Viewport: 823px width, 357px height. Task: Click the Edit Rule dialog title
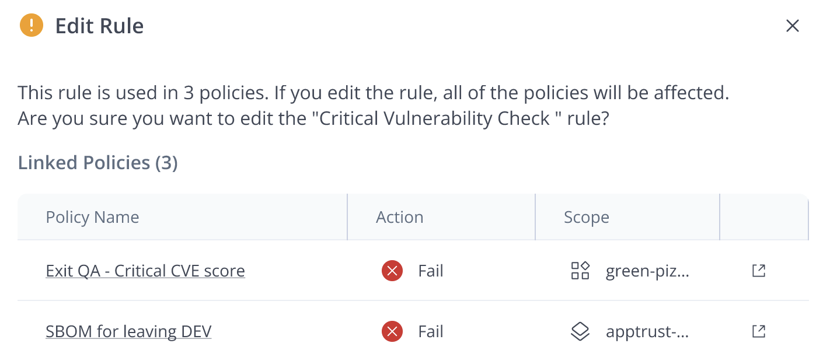pos(99,26)
